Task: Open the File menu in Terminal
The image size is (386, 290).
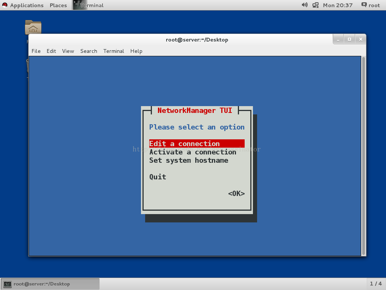Action: click(36, 51)
